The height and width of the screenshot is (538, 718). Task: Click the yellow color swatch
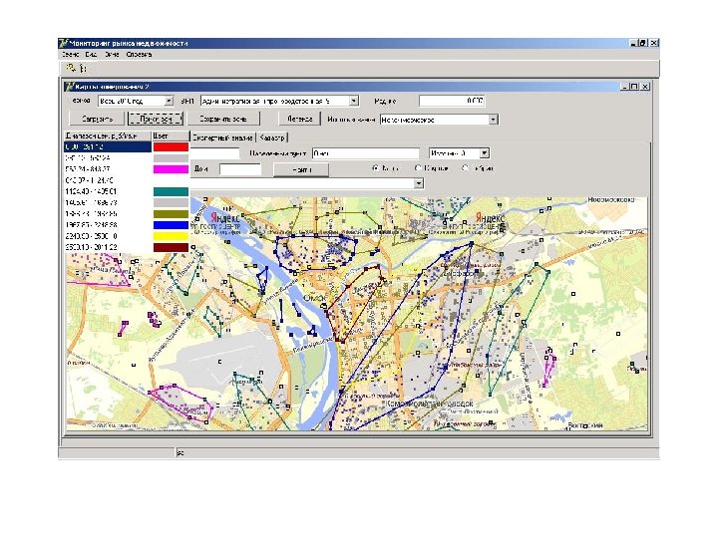tap(171, 236)
